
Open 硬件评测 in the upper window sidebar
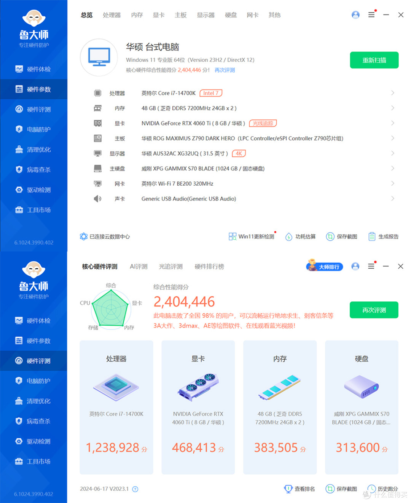pyautogui.click(x=33, y=110)
